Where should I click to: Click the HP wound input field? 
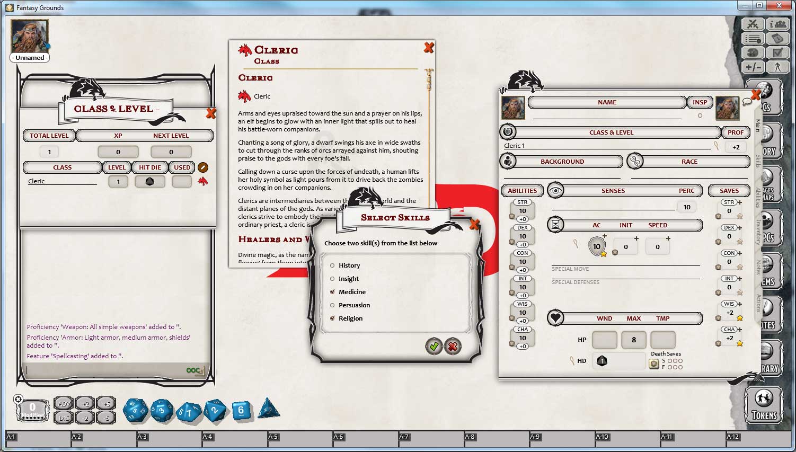point(605,340)
